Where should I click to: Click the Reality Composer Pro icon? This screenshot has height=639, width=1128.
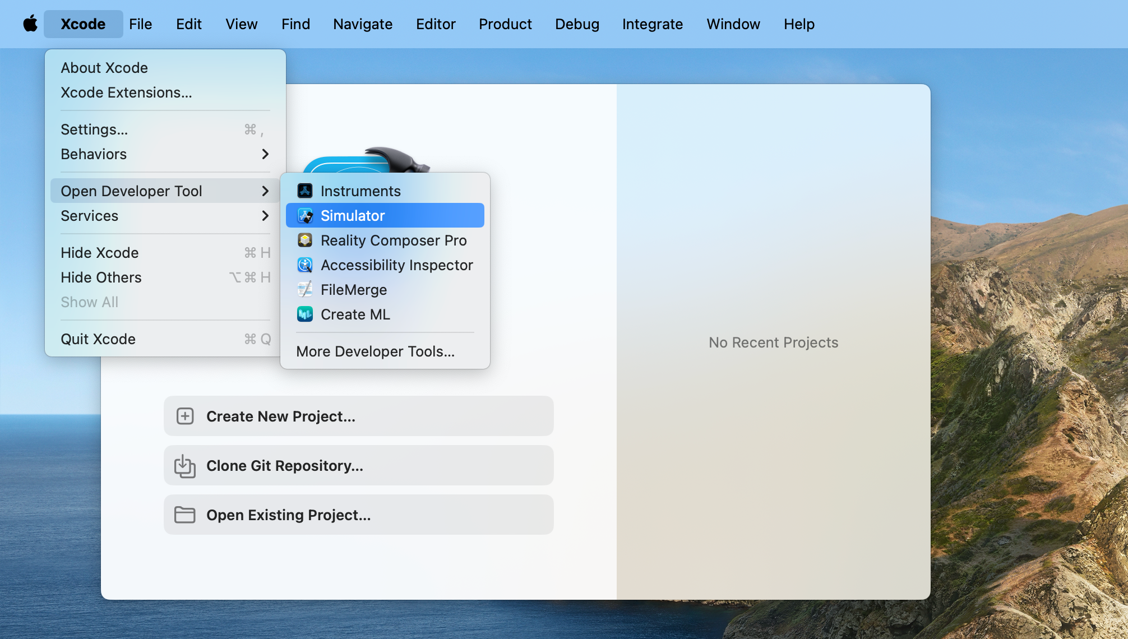point(305,240)
